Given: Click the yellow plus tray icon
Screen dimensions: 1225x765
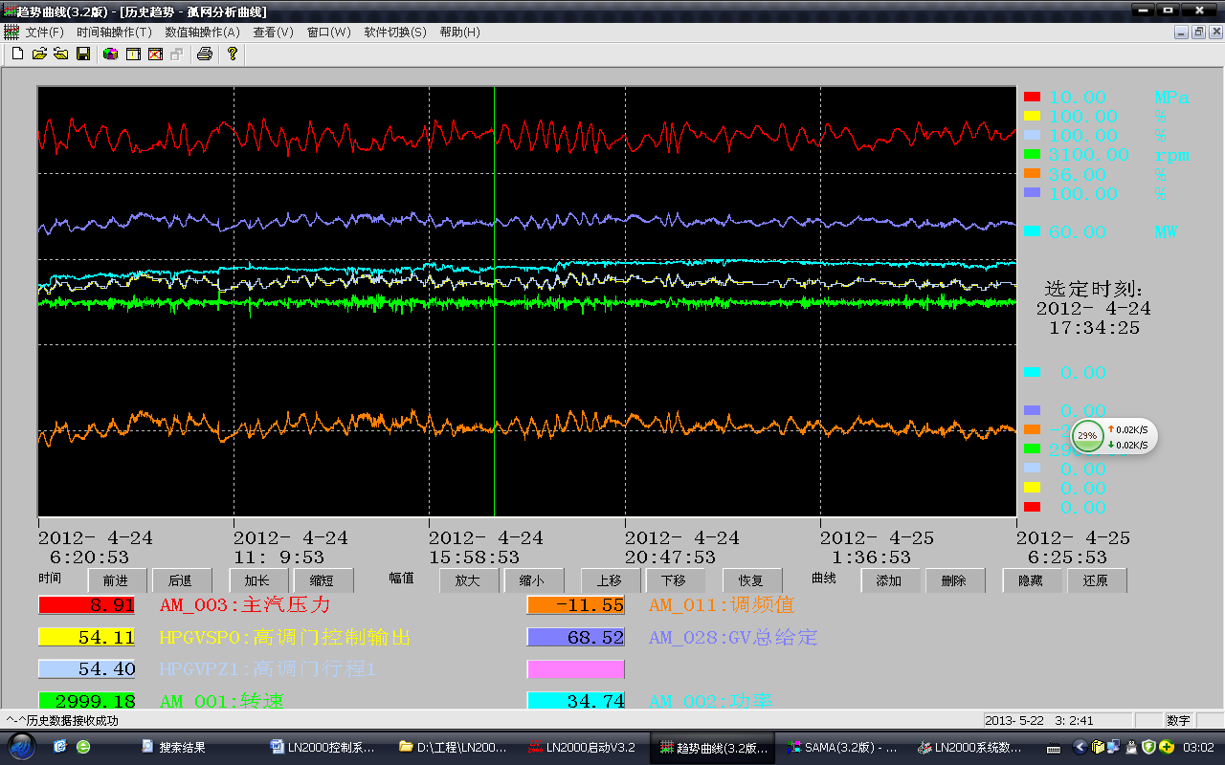Looking at the screenshot, I should tap(1167, 747).
